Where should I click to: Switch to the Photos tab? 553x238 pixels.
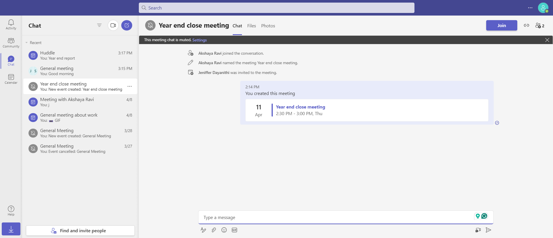(268, 26)
